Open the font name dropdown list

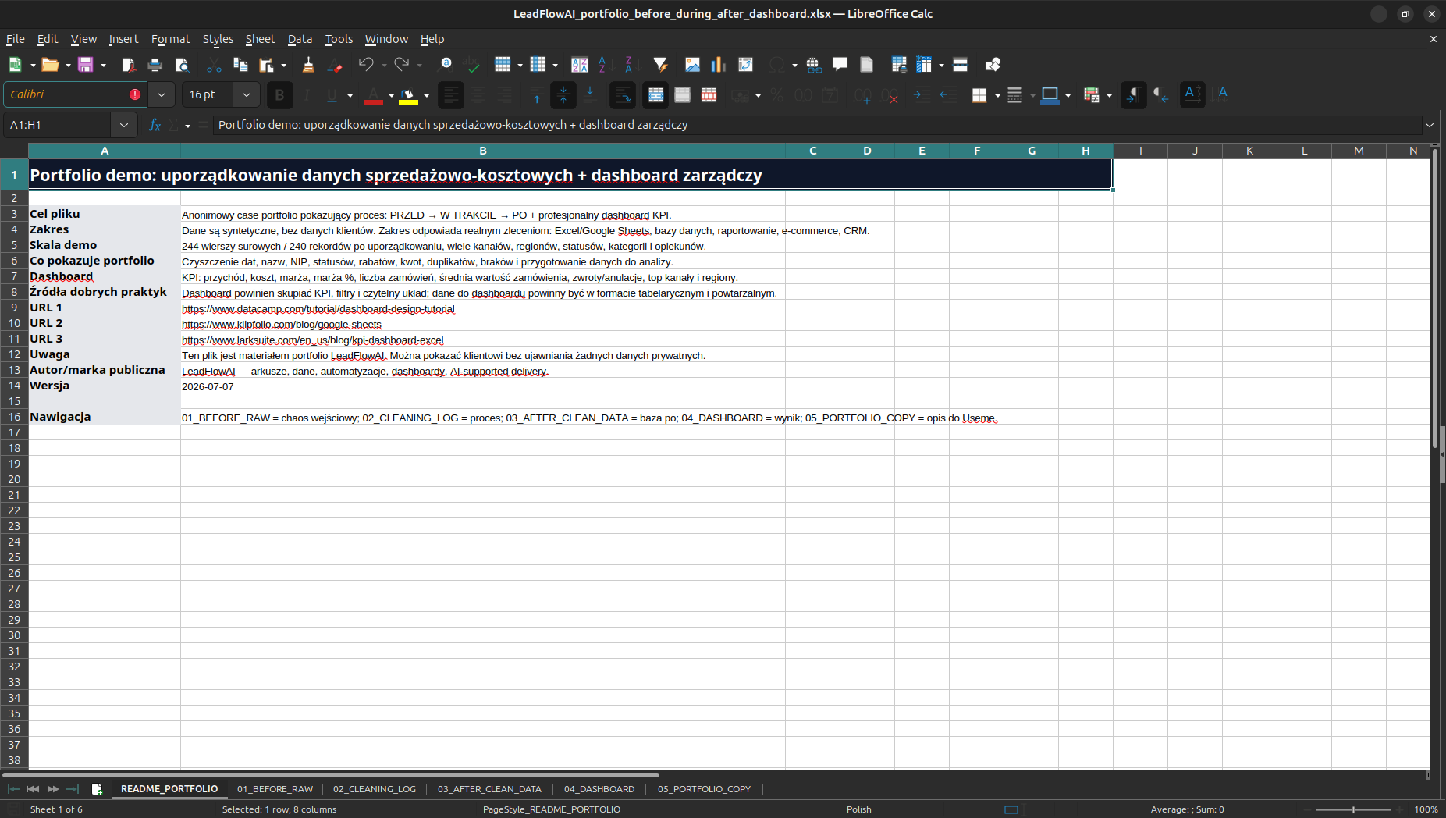point(162,94)
